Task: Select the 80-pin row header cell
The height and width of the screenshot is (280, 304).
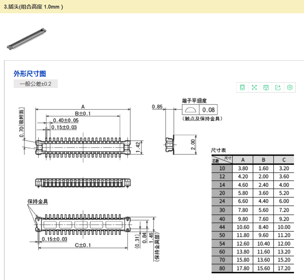Action: (222, 269)
